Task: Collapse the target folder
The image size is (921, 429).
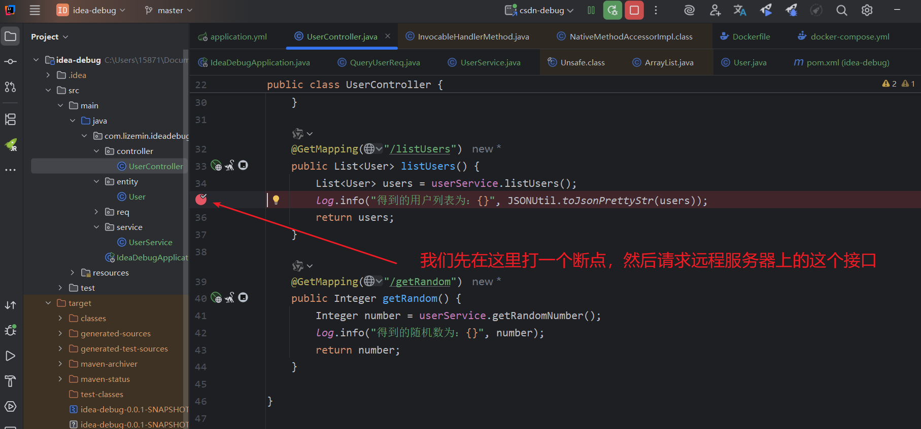Action: pos(48,303)
